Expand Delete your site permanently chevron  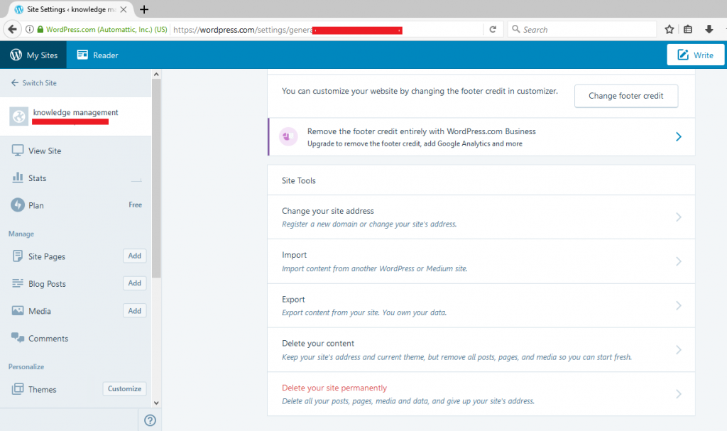(678, 394)
